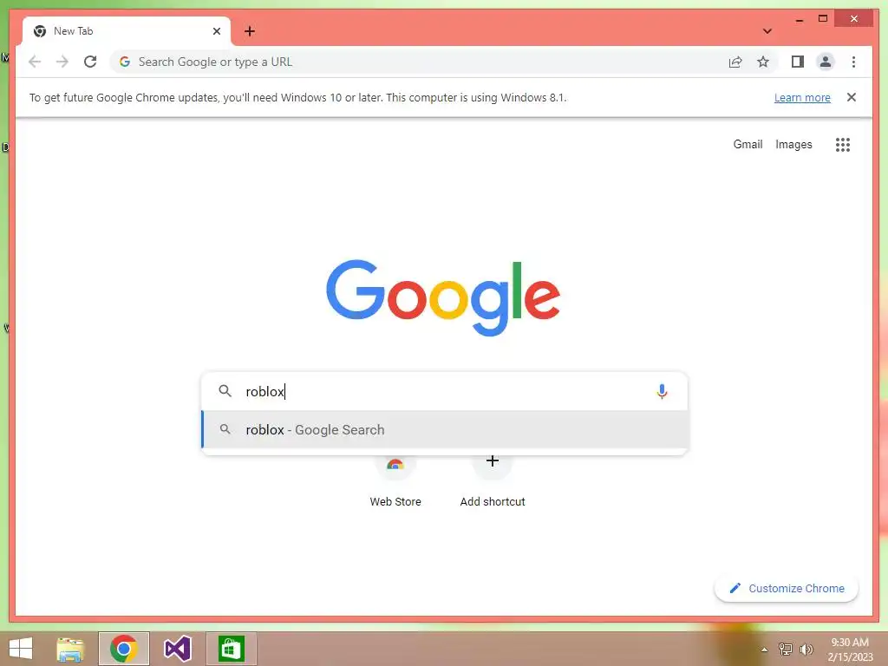Open Google Images link
The width and height of the screenshot is (888, 666).
(793, 145)
